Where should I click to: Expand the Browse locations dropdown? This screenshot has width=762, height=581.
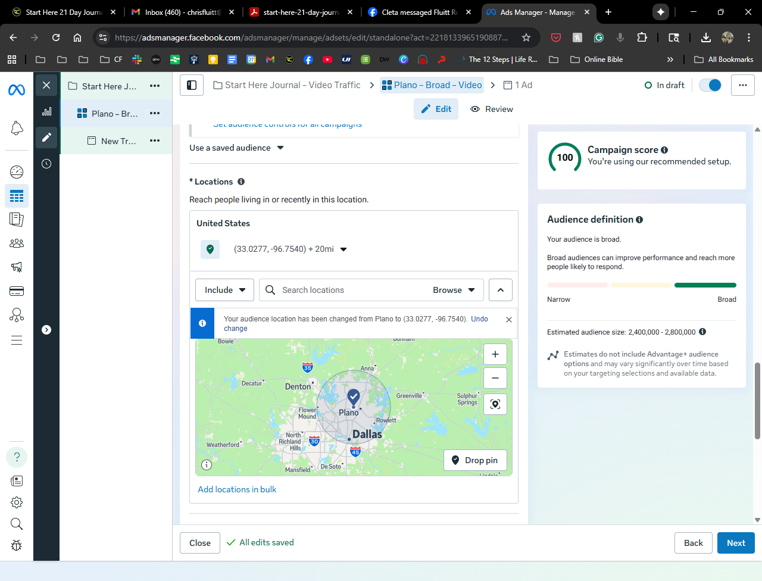coord(454,290)
